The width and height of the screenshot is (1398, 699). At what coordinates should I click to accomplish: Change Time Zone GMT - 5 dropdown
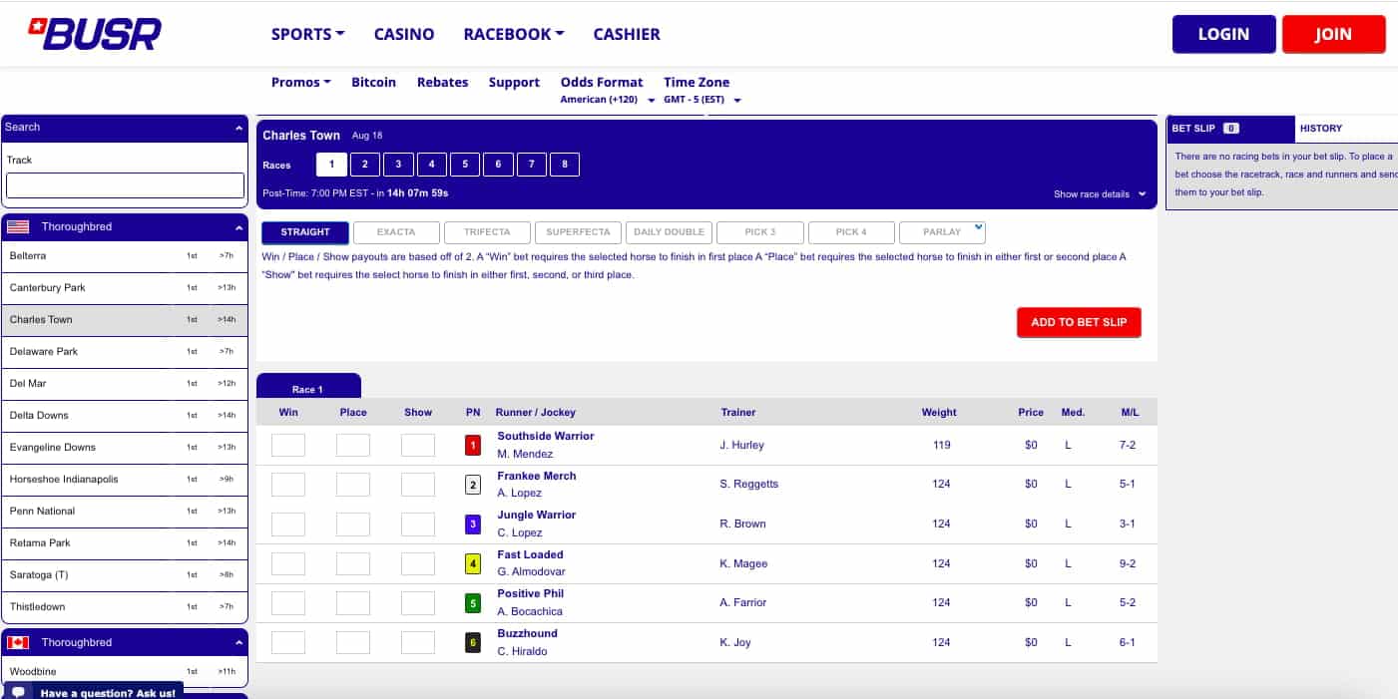(x=702, y=100)
